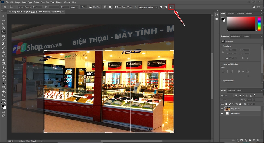The height and width of the screenshot is (143, 264).
Task: Select the Hand tool
Action: tap(4, 91)
